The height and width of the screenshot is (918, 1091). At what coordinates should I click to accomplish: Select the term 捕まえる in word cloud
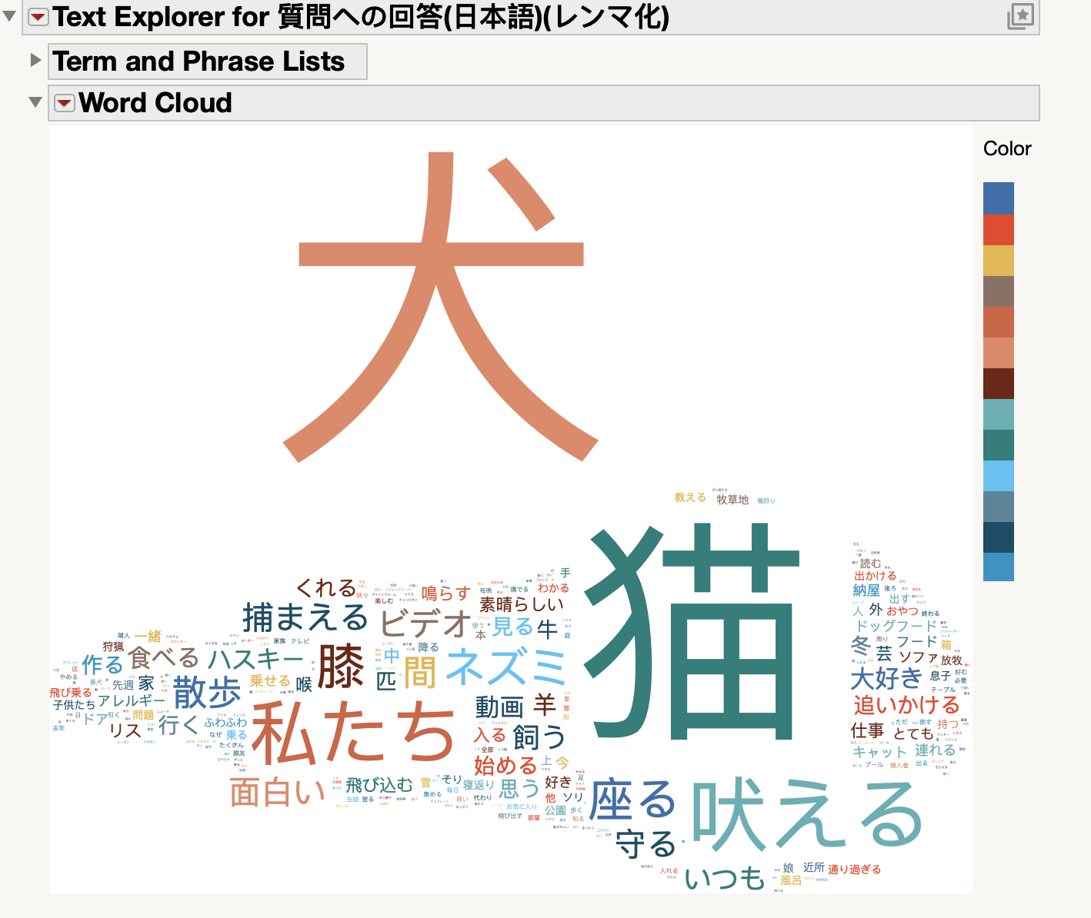(x=305, y=618)
